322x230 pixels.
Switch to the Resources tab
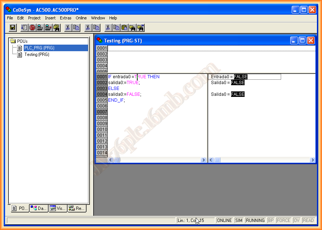coord(77,208)
